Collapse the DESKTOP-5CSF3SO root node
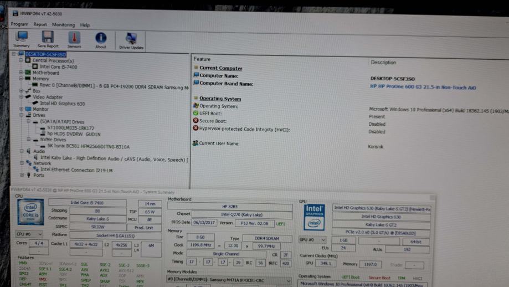 click(x=14, y=54)
